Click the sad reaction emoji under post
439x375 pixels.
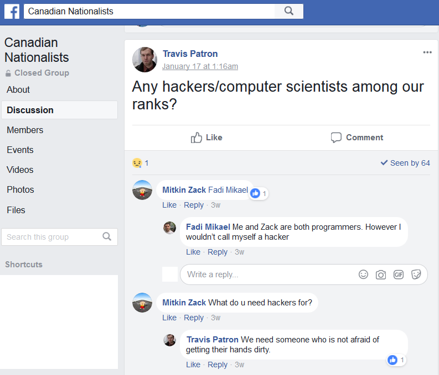point(137,163)
